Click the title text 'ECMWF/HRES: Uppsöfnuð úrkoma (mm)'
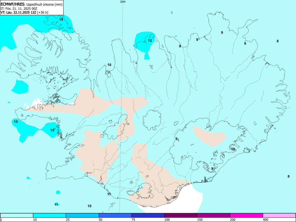 [32, 4]
